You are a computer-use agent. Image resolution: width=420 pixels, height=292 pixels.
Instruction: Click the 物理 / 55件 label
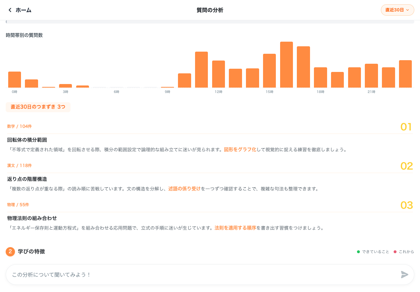coord(18,205)
